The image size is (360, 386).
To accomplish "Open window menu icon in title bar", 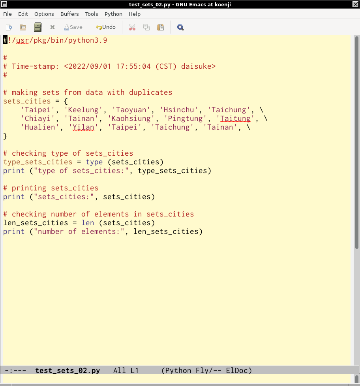I will point(4,4).
